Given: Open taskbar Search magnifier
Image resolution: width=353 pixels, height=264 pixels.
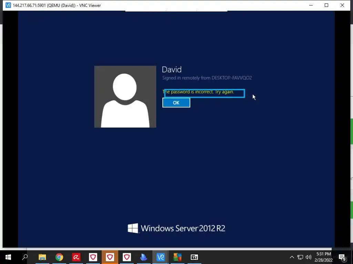Looking at the screenshot, I should click(x=25, y=257).
